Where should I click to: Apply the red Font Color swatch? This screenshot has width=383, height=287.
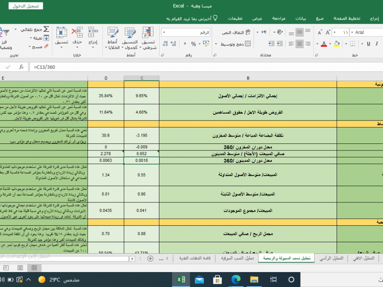[324, 44]
